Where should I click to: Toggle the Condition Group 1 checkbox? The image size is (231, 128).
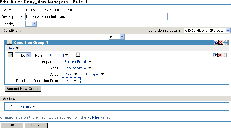[10, 43]
